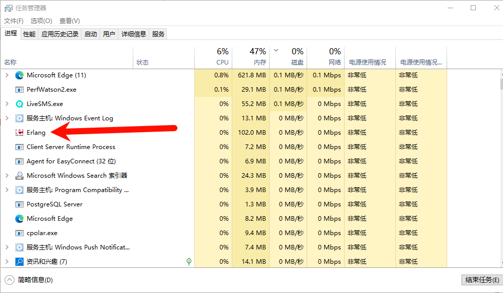503x293 pixels.
Task: Expand the Microsoft Edge (11) process group
Action: (7, 75)
